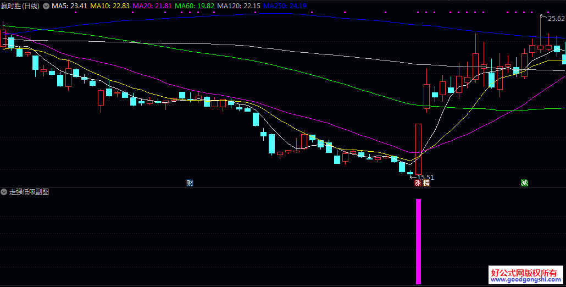Image resolution: width=566 pixels, height=287 pixels.
Task: Select the yellow MA10: 22.83 label
Action: 110,6
